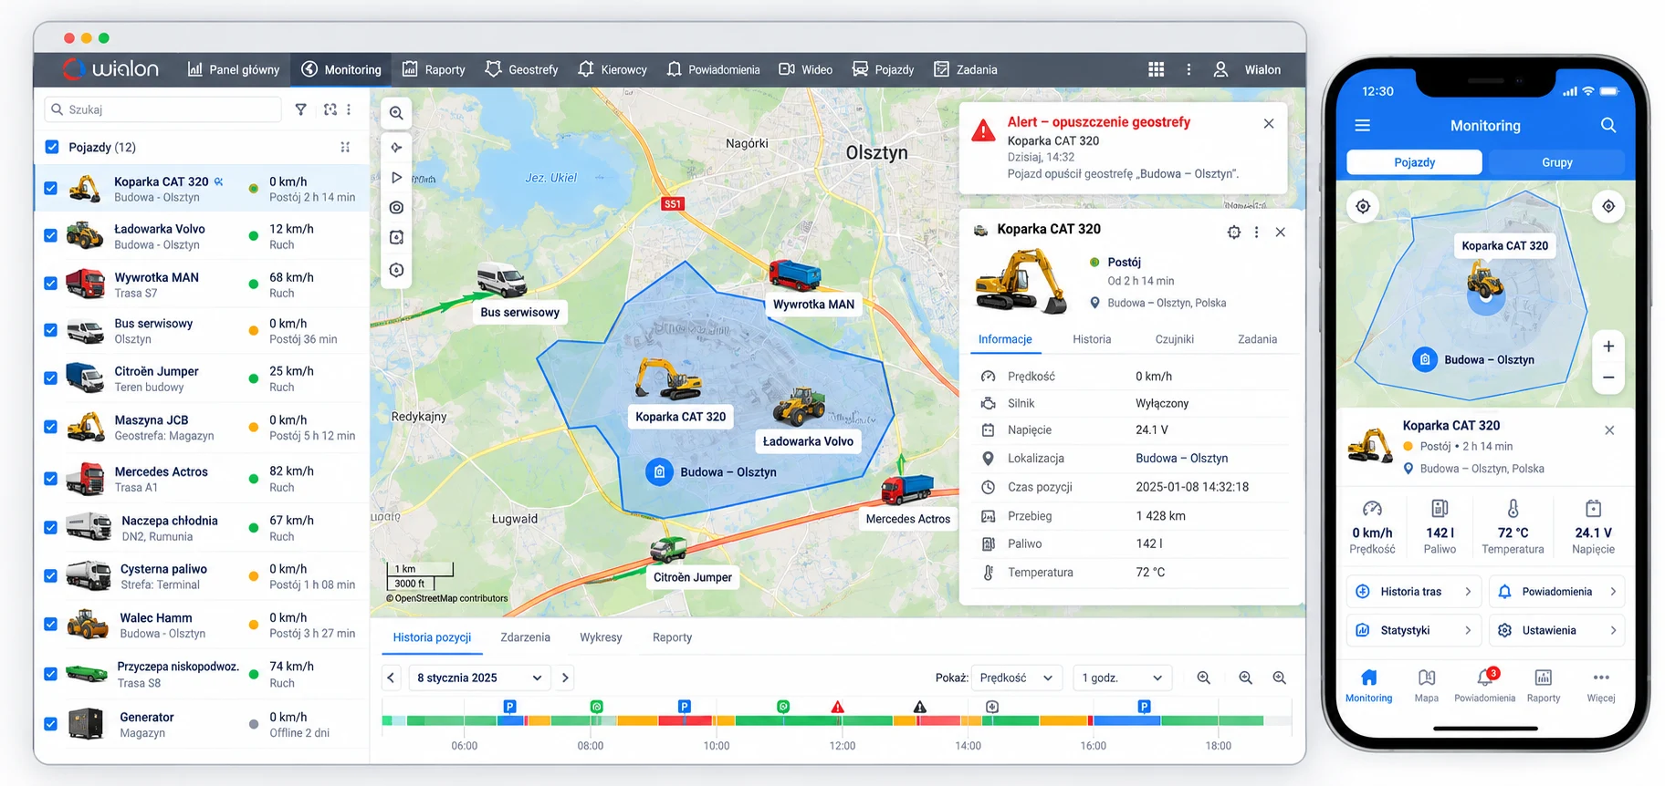
Task: Open the Kierowcy section
Action: click(x=613, y=69)
